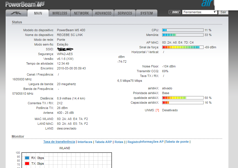Open the NETWORK tab
This screenshot has width=238, height=168.
[81, 13]
